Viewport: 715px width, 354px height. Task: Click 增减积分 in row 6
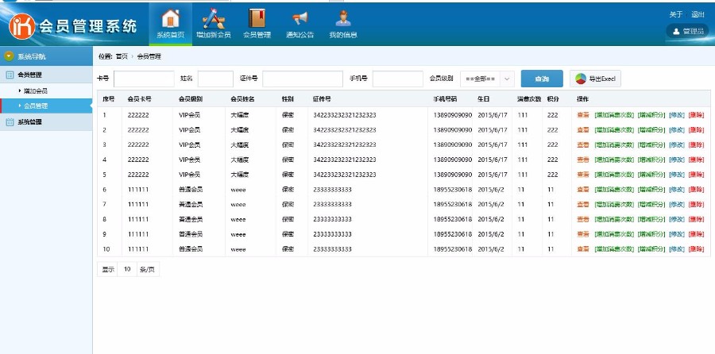coord(651,190)
